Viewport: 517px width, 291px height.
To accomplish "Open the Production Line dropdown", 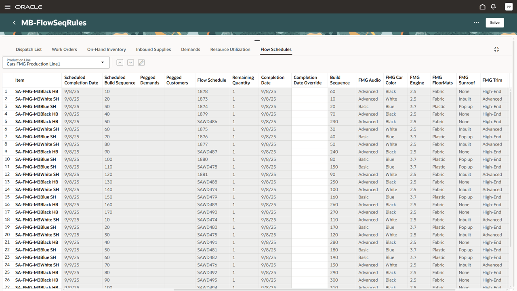I will click(103, 63).
